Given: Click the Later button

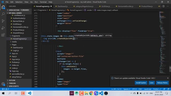Looking at the screenshot, I should click(x=151, y=83).
